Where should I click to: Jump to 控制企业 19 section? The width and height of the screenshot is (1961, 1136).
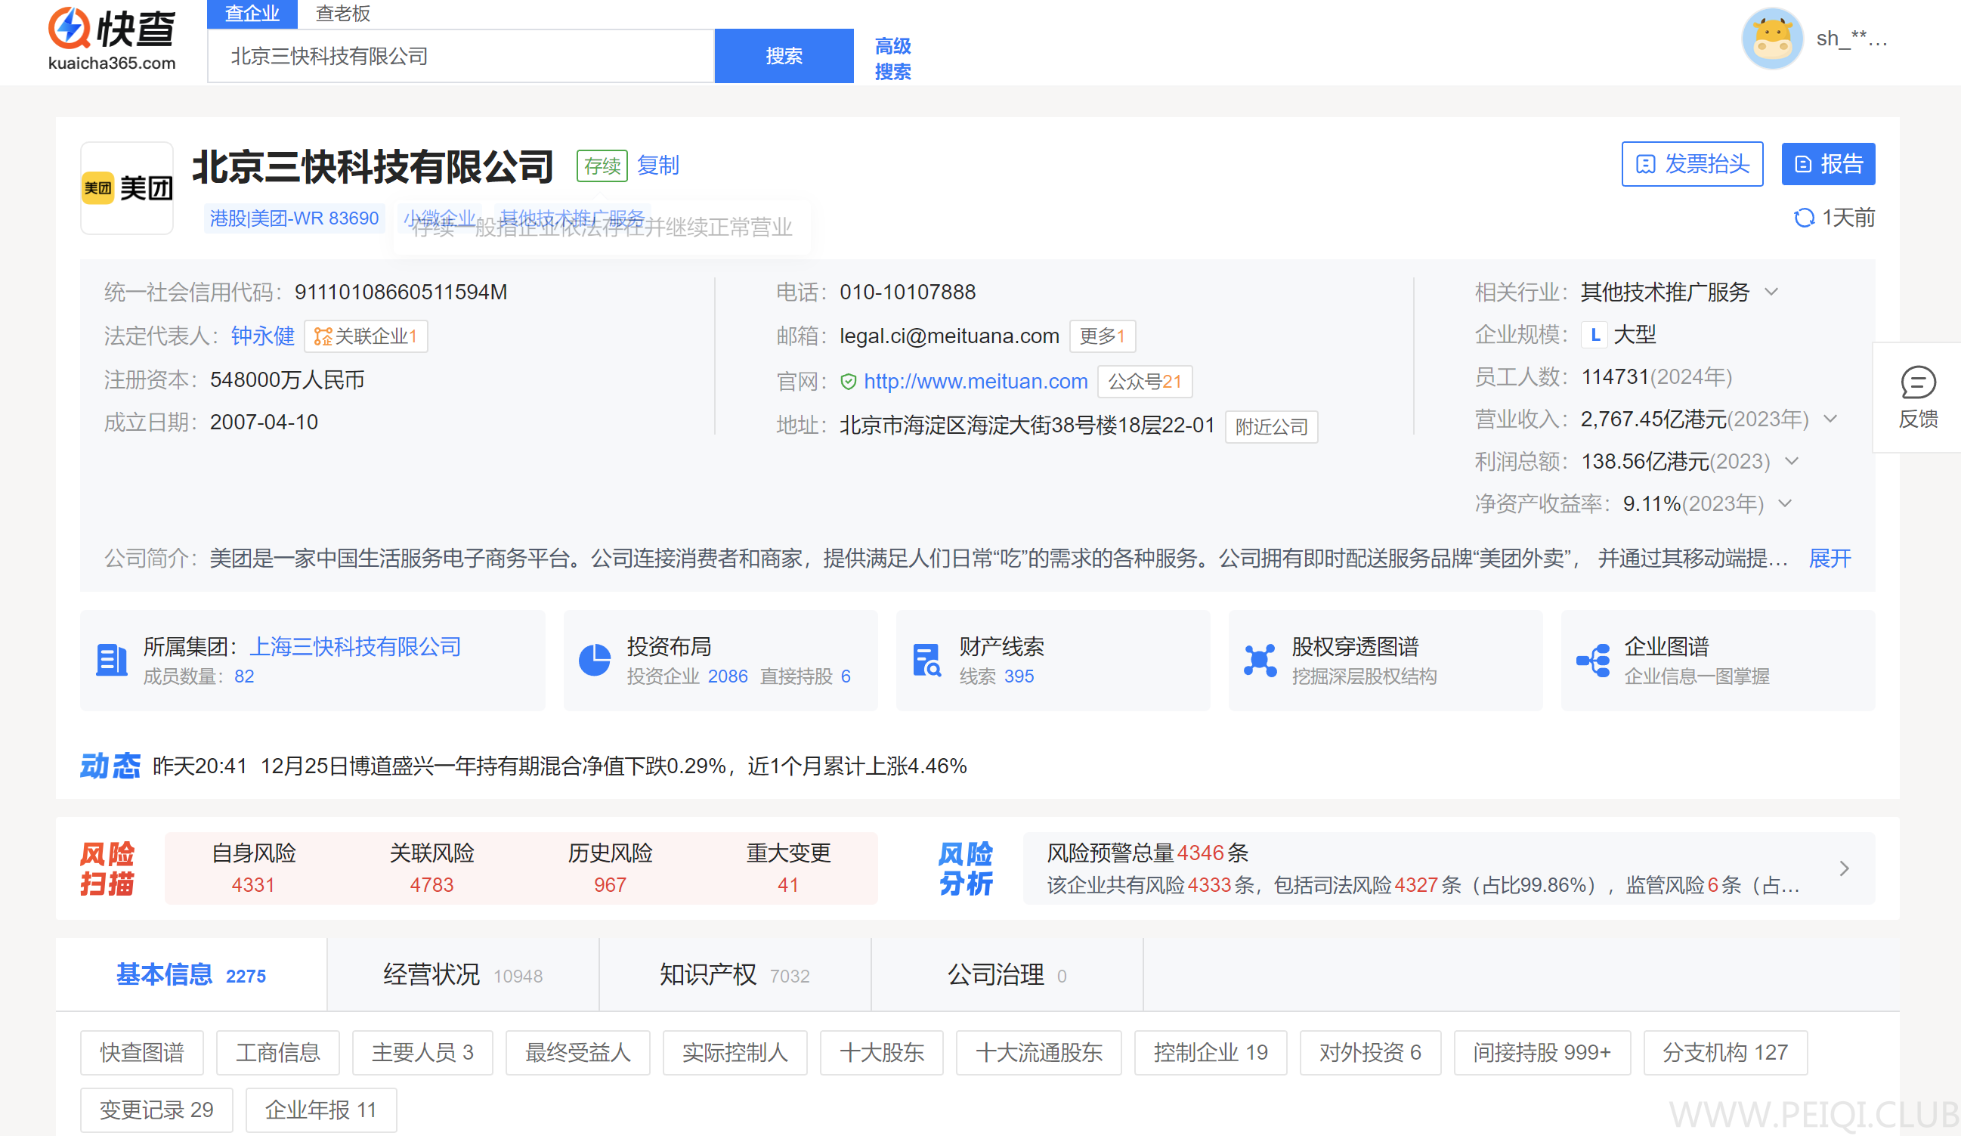[x=1211, y=1052]
